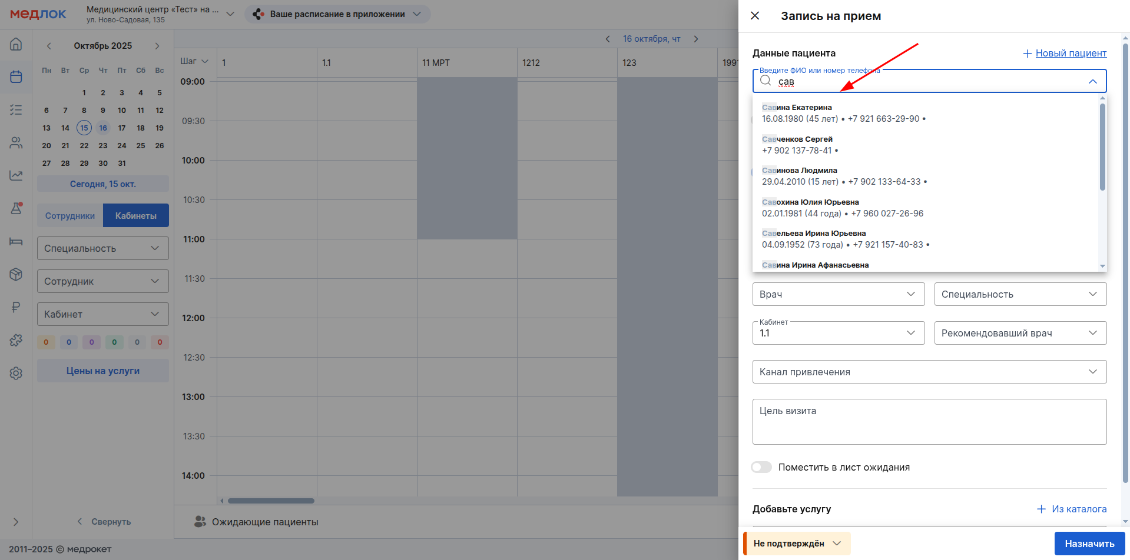This screenshot has height=560, width=1130.
Task: Expand the 'Не подтверждён' status dropdown
Action: [797, 544]
